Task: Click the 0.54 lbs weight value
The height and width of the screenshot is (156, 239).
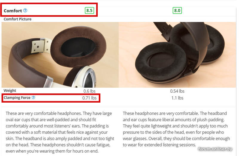Action: pos(177,91)
